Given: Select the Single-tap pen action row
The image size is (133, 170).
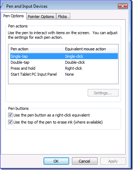Looking at the screenshot, I should pos(64,56).
